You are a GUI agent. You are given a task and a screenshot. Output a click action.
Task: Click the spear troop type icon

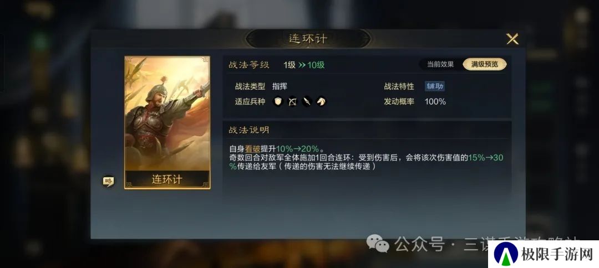pos(307,102)
